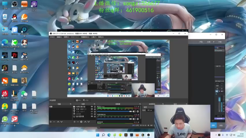The image size is (246, 138).
Task: Open settings gear for 麦克风/Aux channel
Action: click(137, 111)
